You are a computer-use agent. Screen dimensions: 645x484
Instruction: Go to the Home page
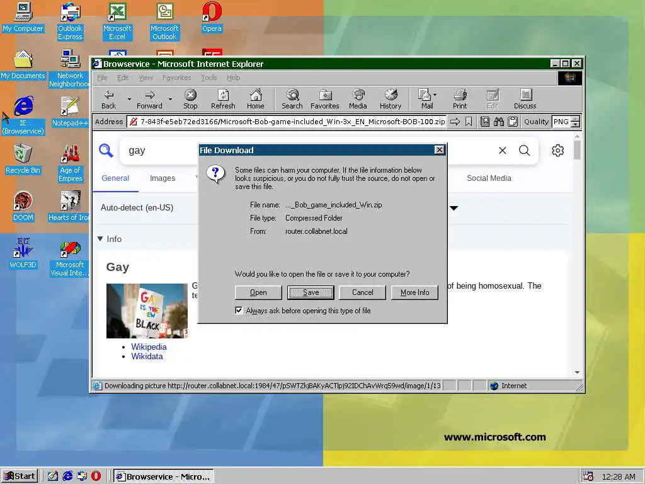coord(256,99)
